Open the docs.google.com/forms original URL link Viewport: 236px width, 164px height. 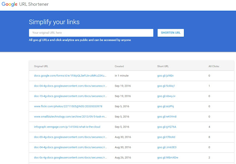[x=70, y=76]
